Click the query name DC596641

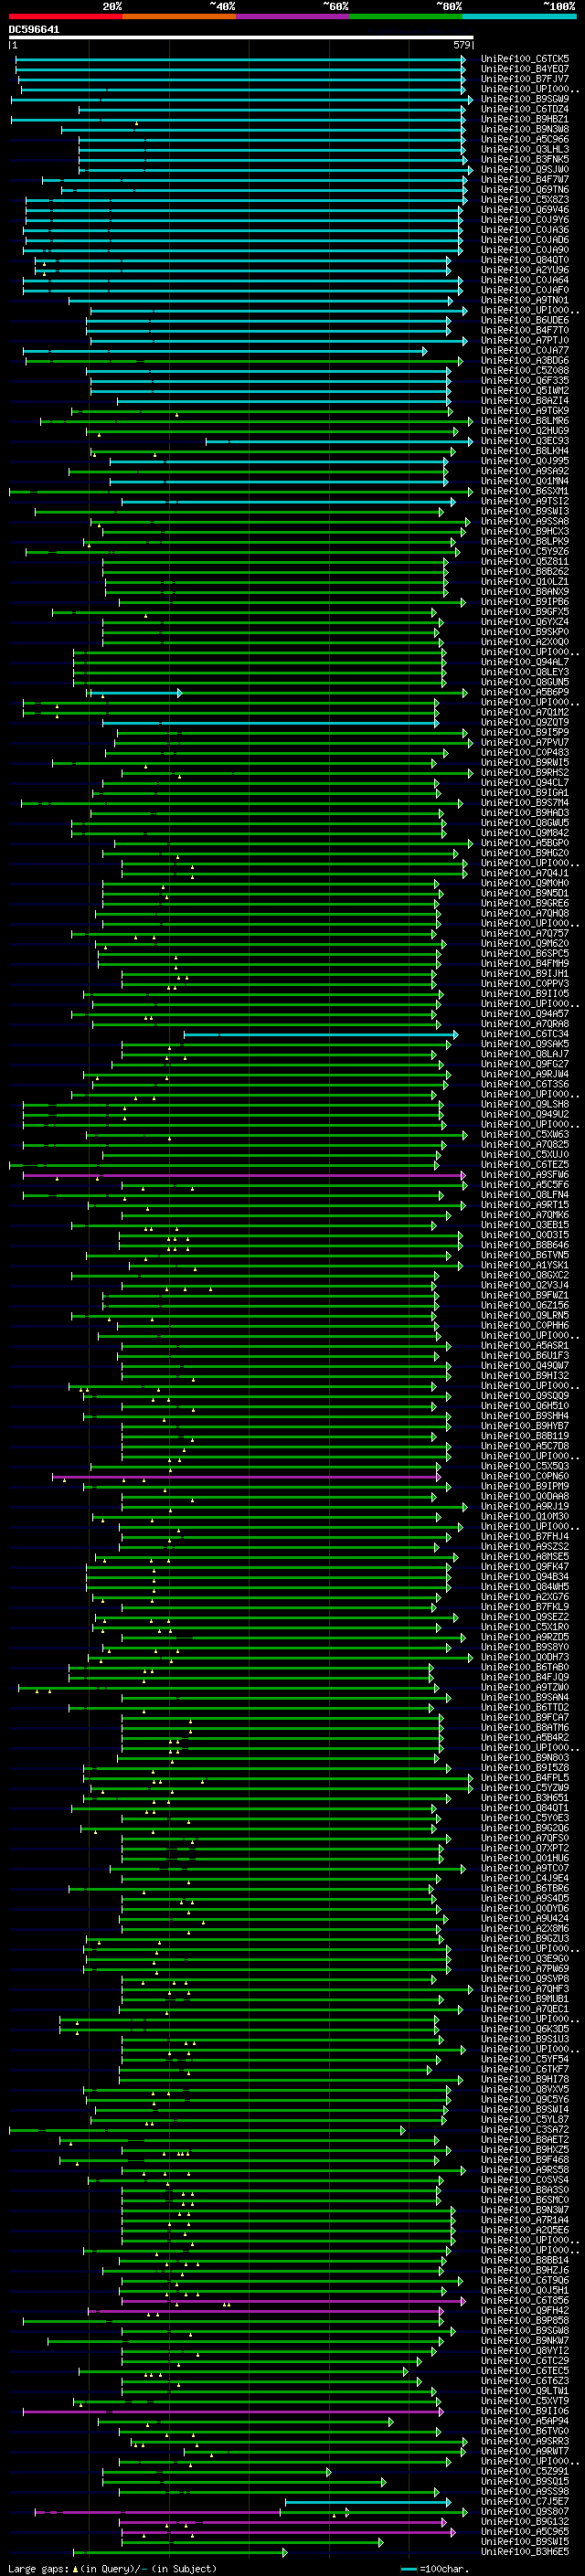pos(34,30)
